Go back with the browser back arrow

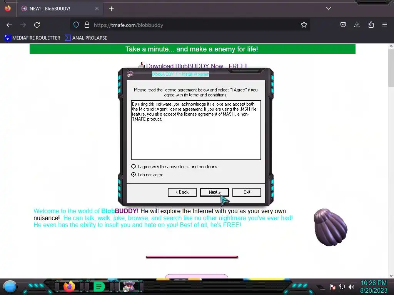(9, 25)
